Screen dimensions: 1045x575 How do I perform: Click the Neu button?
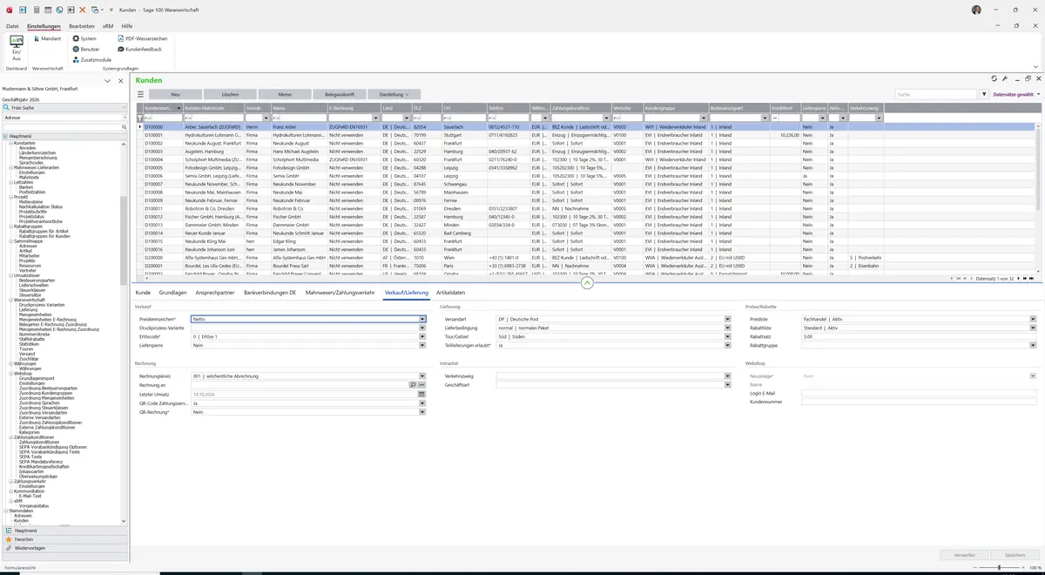pyautogui.click(x=175, y=94)
